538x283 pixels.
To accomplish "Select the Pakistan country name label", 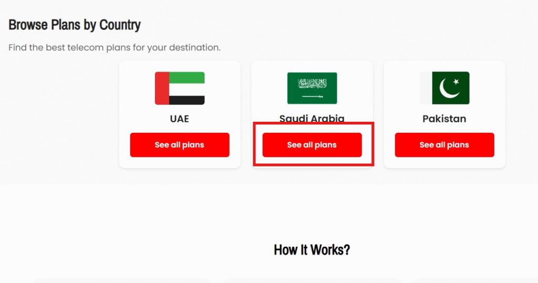I will (x=444, y=119).
